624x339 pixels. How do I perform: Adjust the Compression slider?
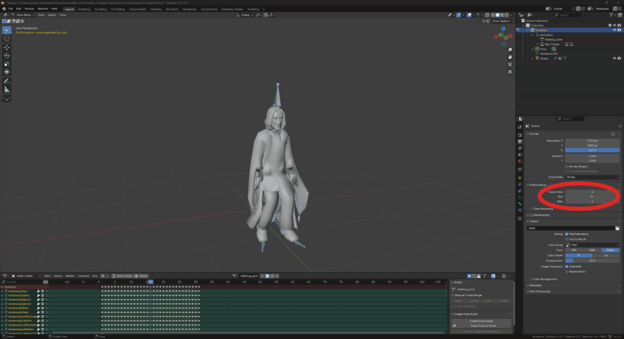[x=592, y=261]
